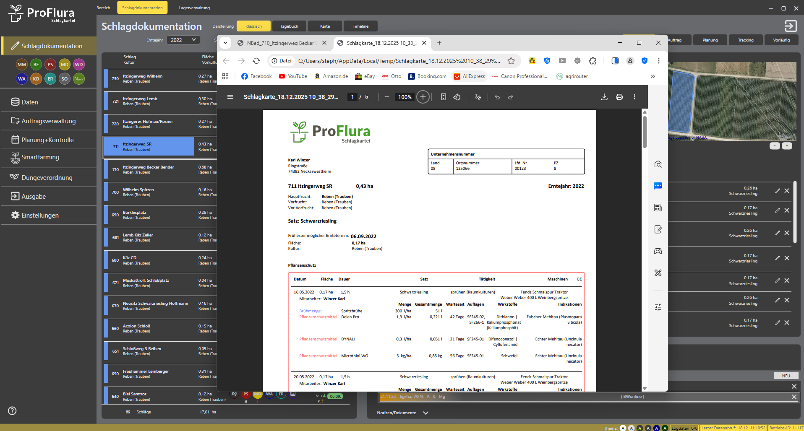Select the Tagebuch view tab
This screenshot has height=431, width=804.
(289, 26)
